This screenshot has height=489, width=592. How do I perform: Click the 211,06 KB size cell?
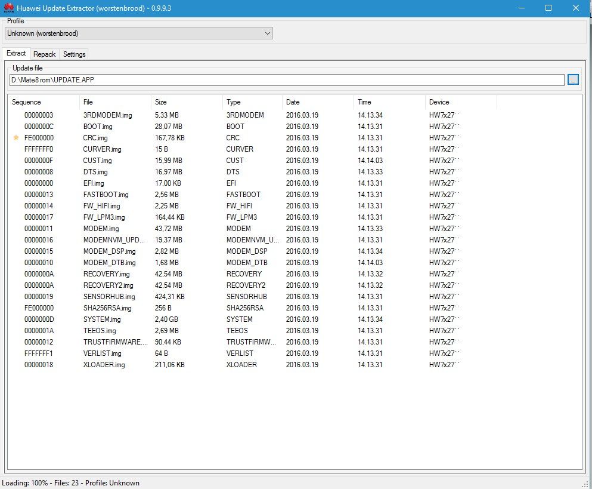(x=169, y=365)
